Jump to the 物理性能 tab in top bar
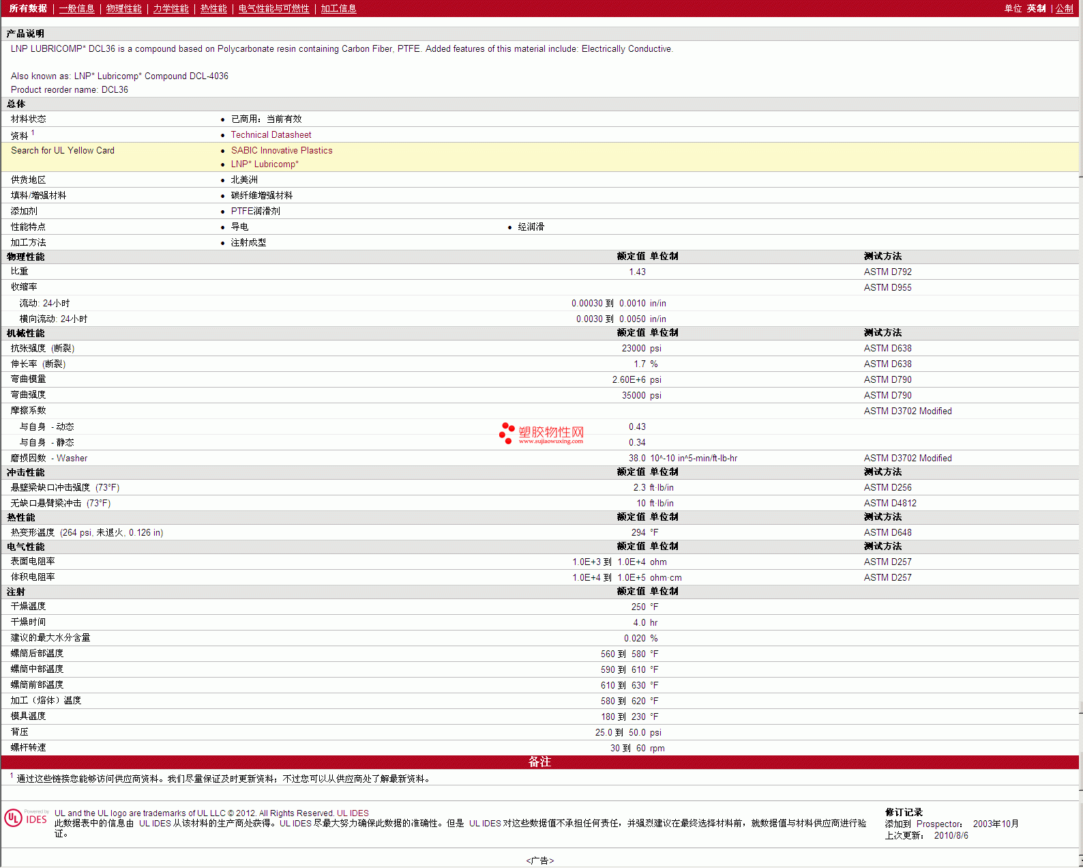Viewport: 1083px width, 868px height. 123,8
